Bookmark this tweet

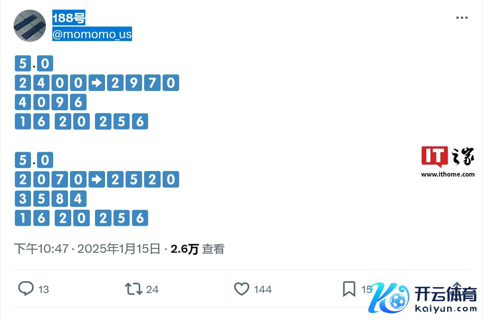click(349, 289)
